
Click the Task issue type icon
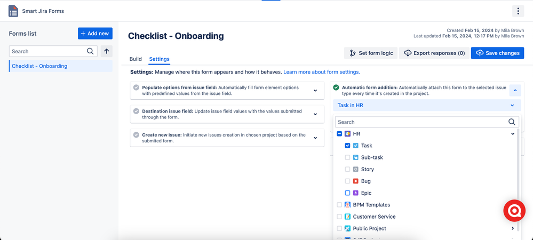(x=355, y=146)
